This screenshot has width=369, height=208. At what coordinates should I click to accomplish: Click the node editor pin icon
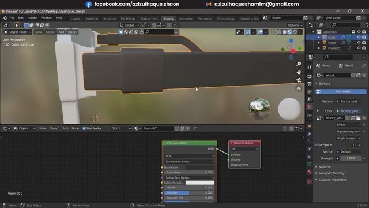coord(194,128)
